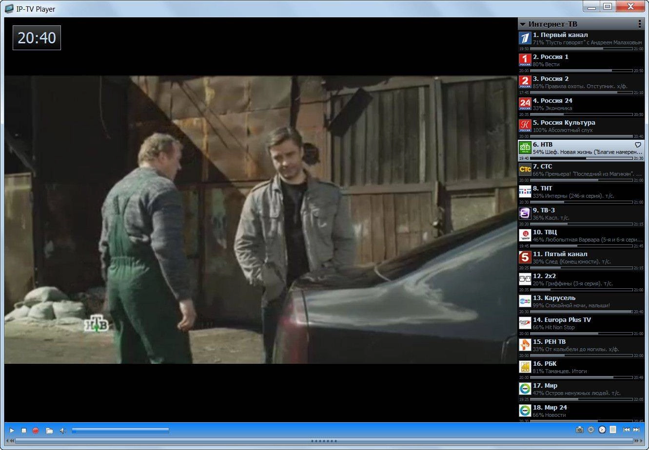
Task: Select the РЕН ТВ logo icon
Action: point(525,345)
